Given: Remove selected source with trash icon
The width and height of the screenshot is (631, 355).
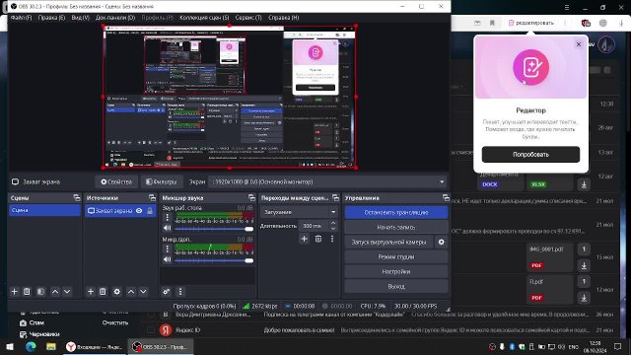Looking at the screenshot, I should [x=103, y=292].
